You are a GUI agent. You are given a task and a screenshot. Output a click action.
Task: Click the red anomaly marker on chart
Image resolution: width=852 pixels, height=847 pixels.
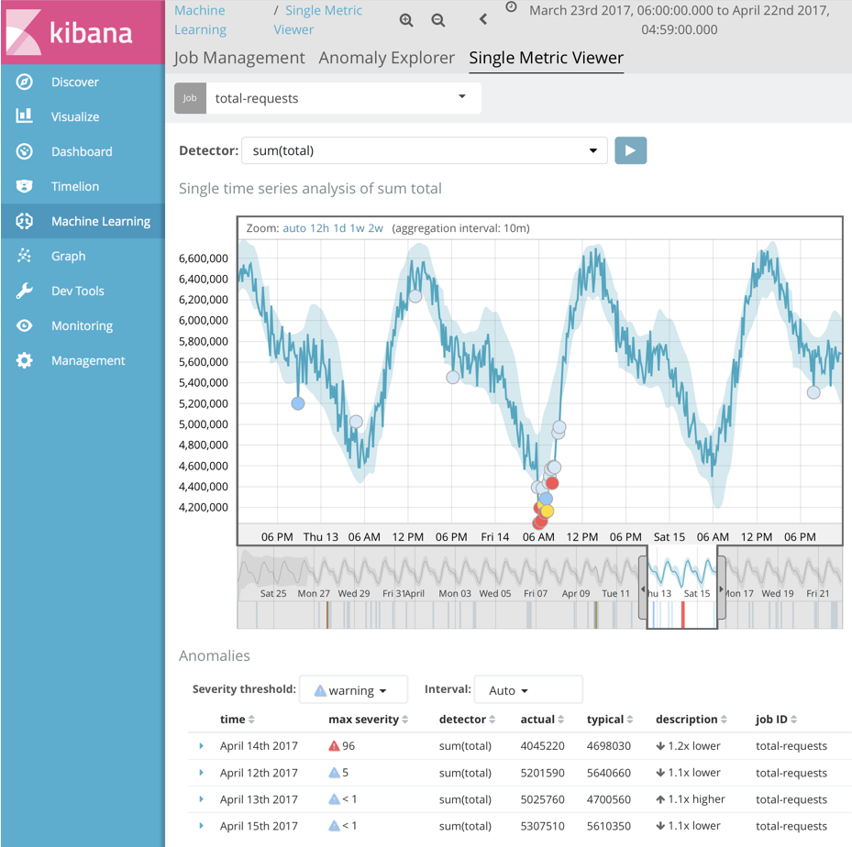pos(551,483)
